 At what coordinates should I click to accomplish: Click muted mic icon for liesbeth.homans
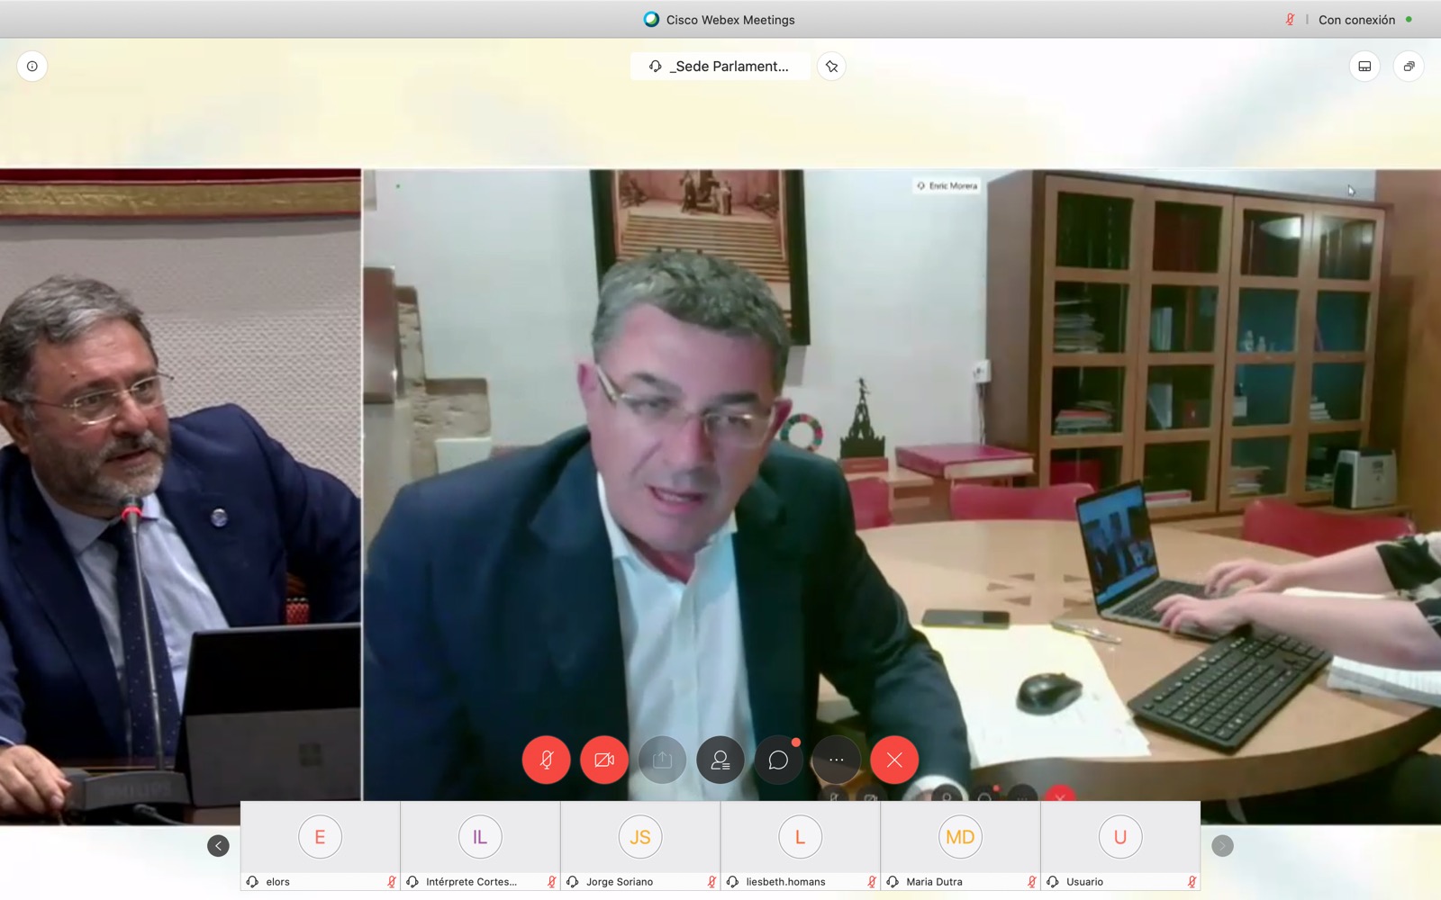tap(872, 882)
